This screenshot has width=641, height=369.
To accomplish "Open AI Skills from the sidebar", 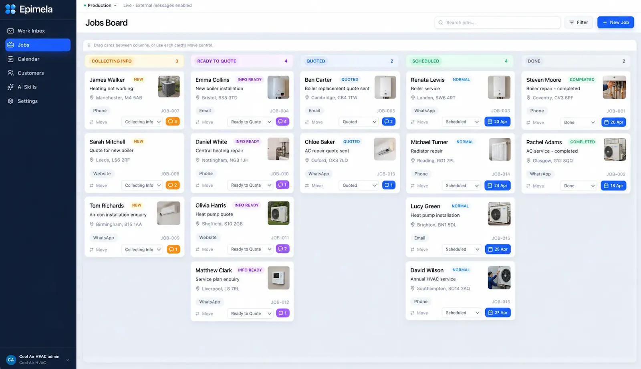I will (x=38, y=87).
